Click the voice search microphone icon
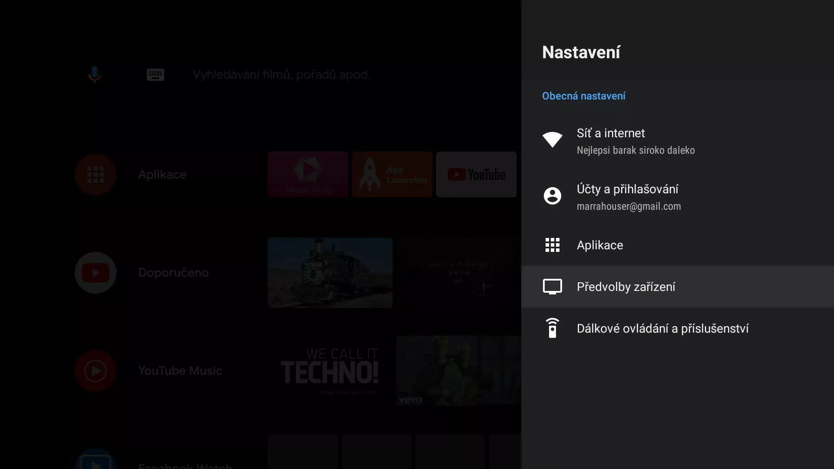The width and height of the screenshot is (834, 469). click(94, 75)
